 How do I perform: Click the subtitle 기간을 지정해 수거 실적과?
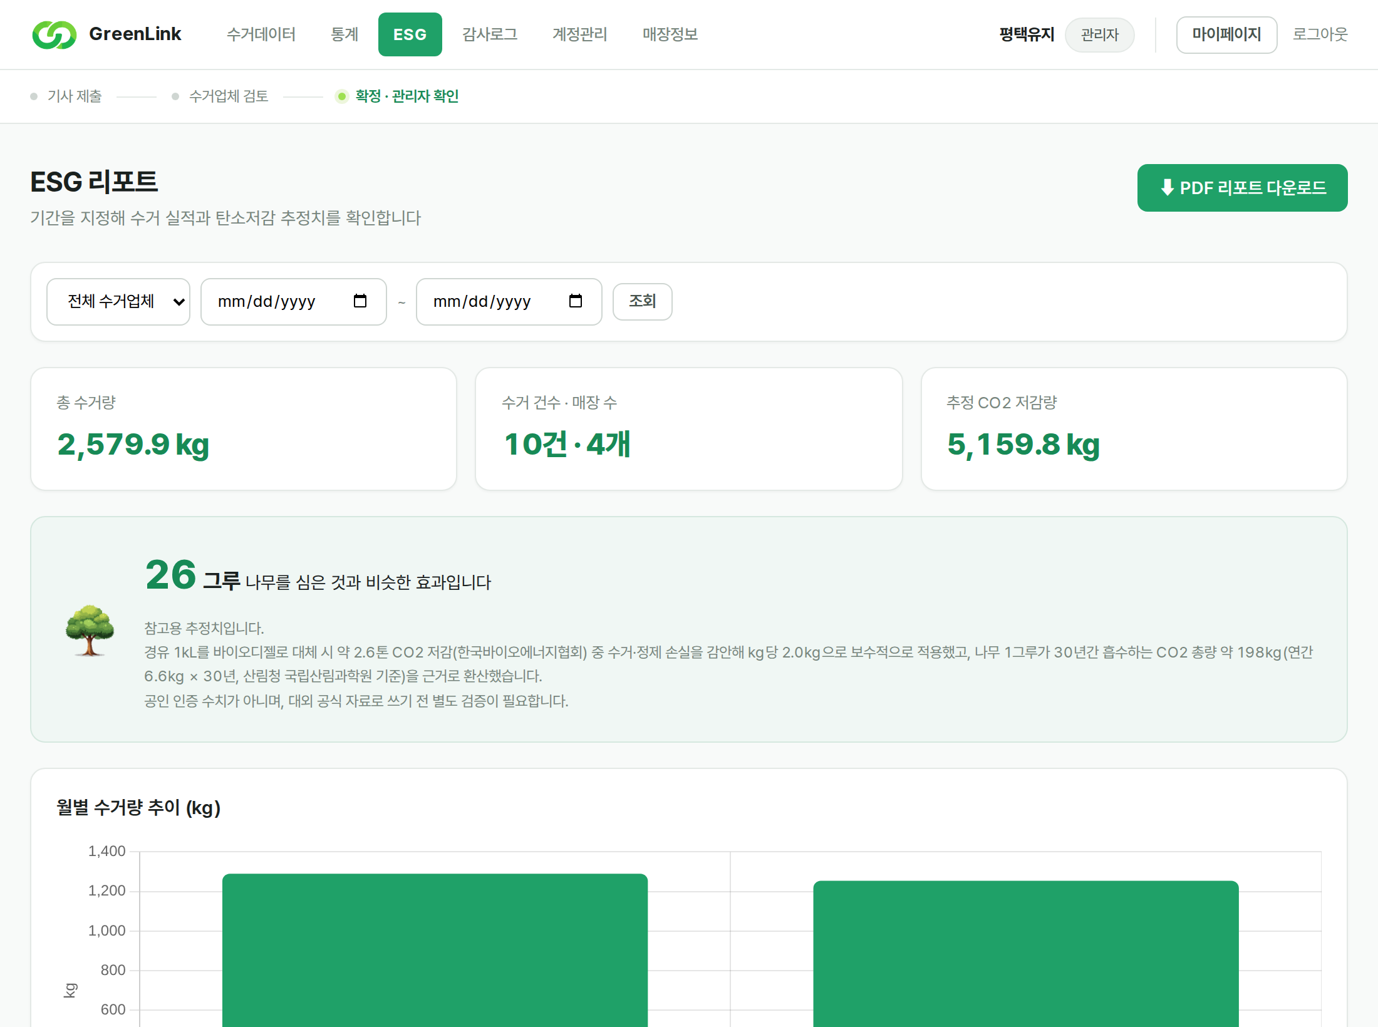click(x=225, y=218)
